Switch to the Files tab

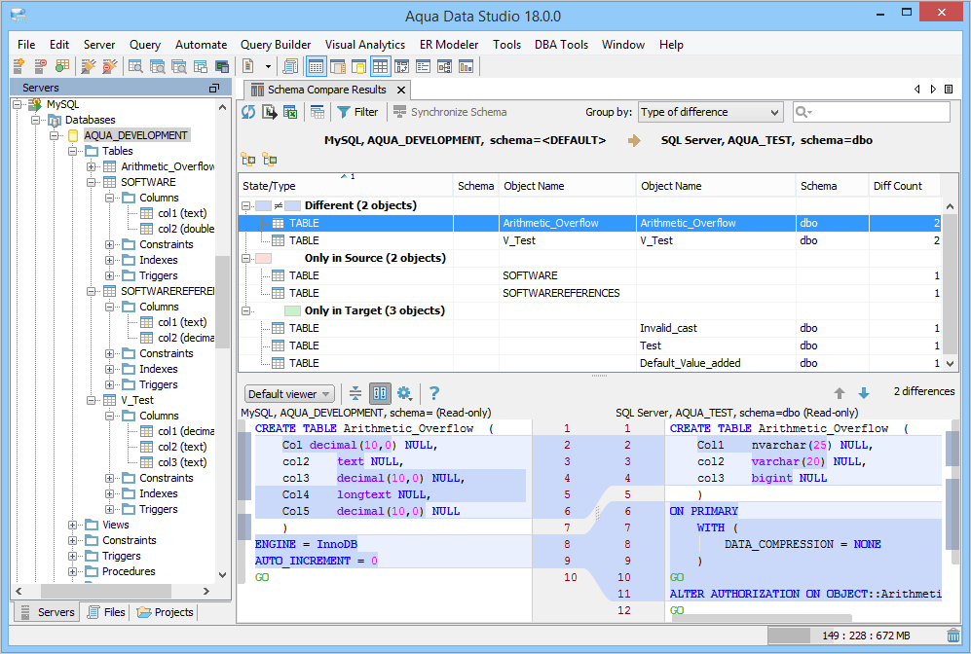(106, 612)
